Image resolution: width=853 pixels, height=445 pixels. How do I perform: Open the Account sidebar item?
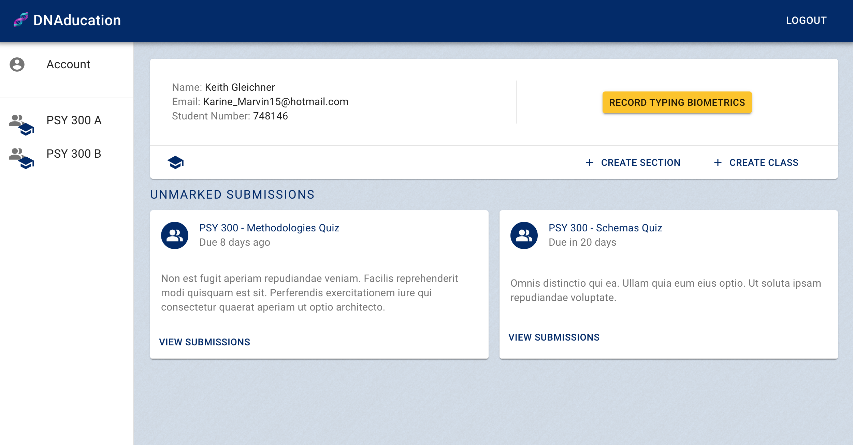tap(68, 64)
